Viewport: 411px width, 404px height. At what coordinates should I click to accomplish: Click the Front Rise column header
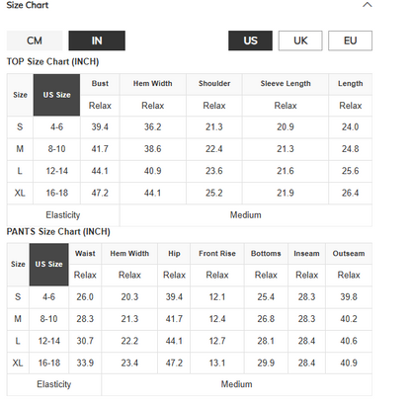click(x=217, y=254)
